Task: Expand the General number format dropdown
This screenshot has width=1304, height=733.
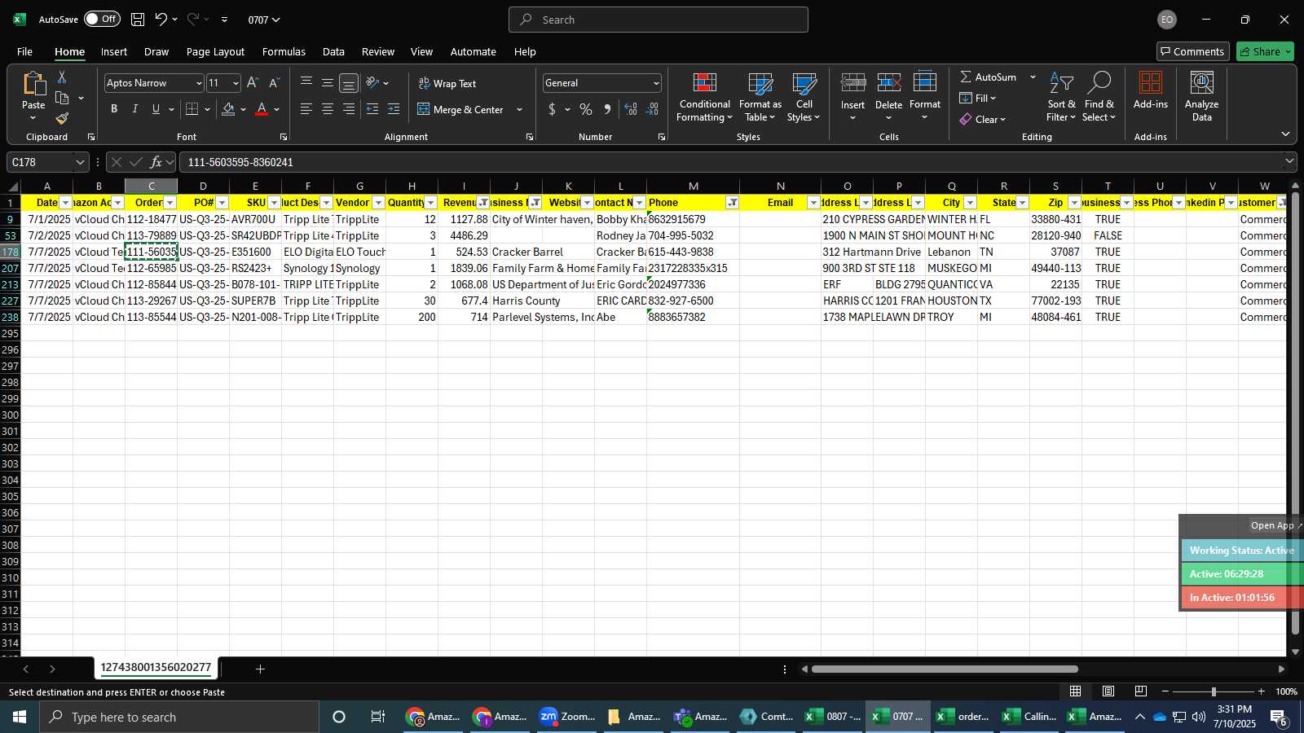Action: tap(655, 83)
